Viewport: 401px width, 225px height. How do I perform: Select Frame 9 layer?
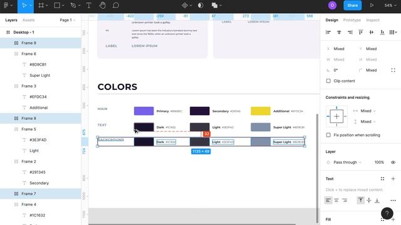point(40,43)
